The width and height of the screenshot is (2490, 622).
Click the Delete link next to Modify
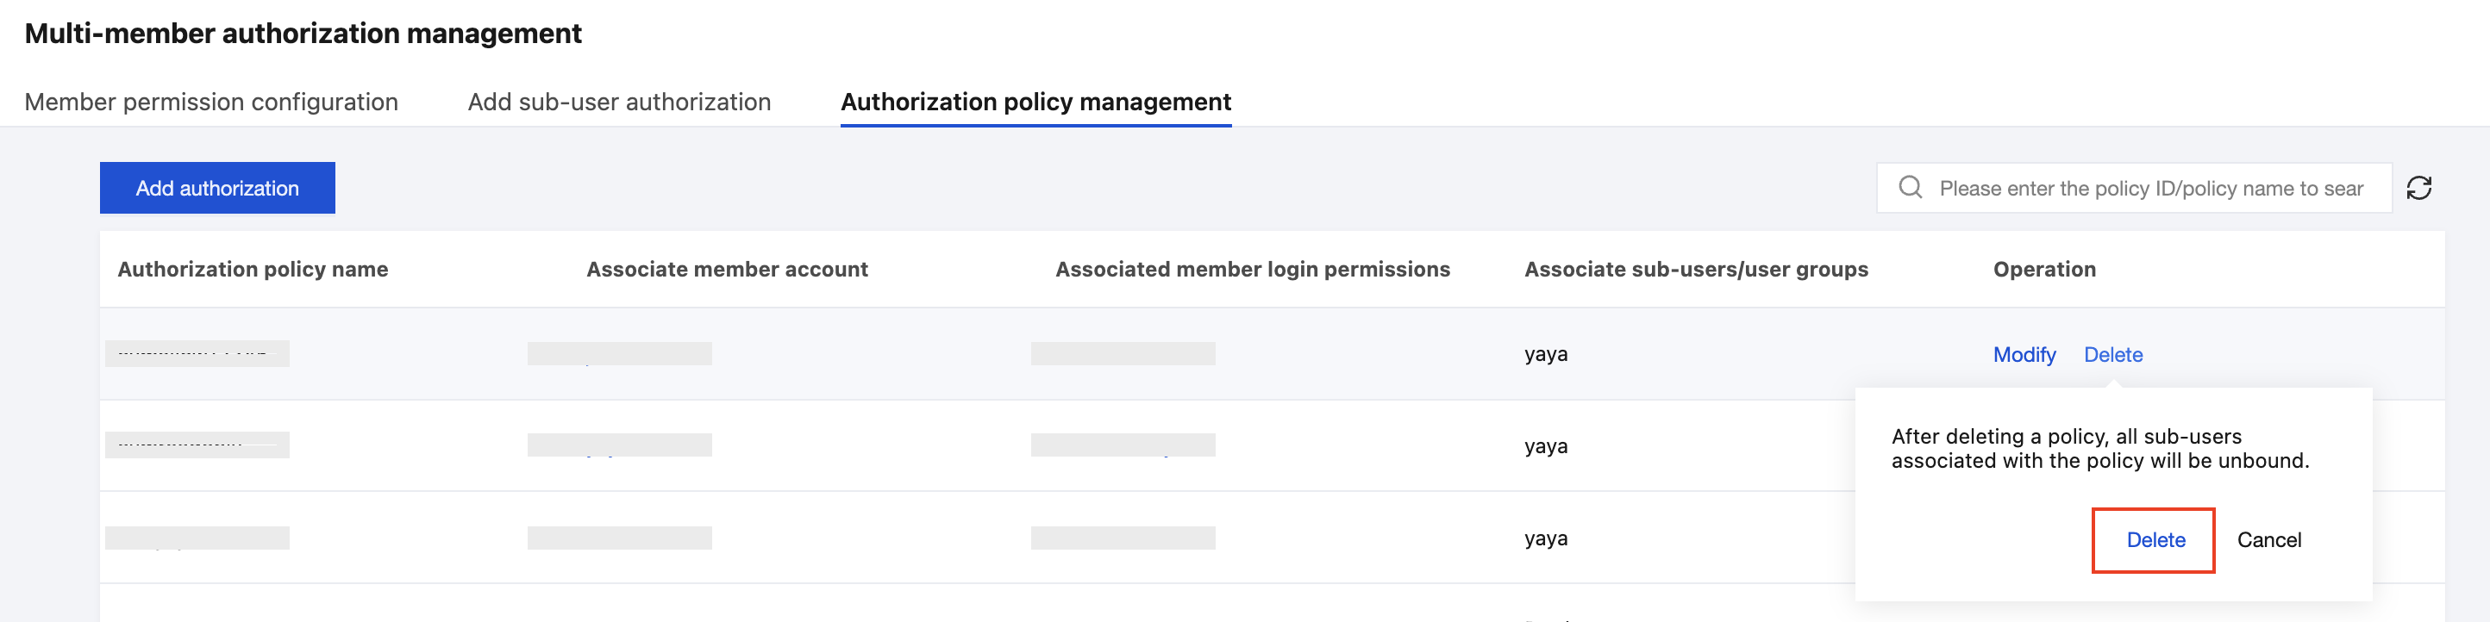pos(2112,354)
